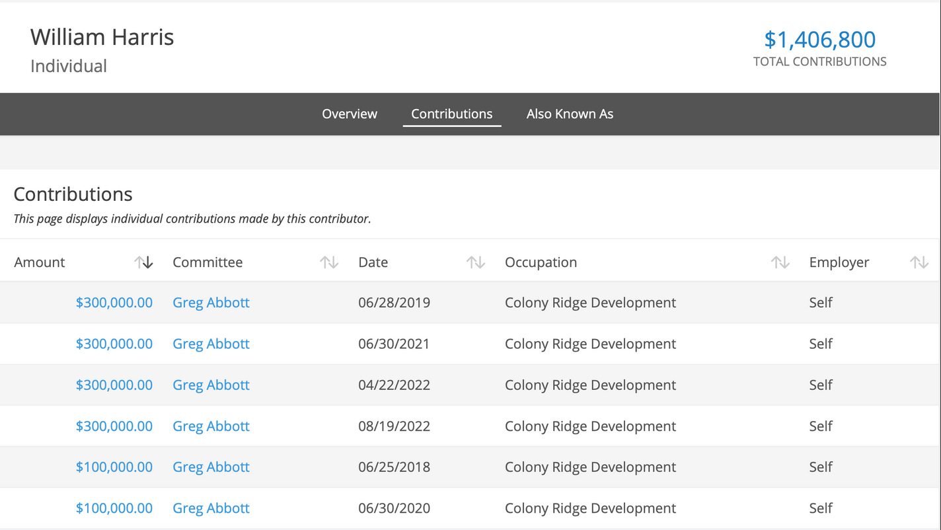Select the date 04/22/2022 cell

pyautogui.click(x=395, y=385)
